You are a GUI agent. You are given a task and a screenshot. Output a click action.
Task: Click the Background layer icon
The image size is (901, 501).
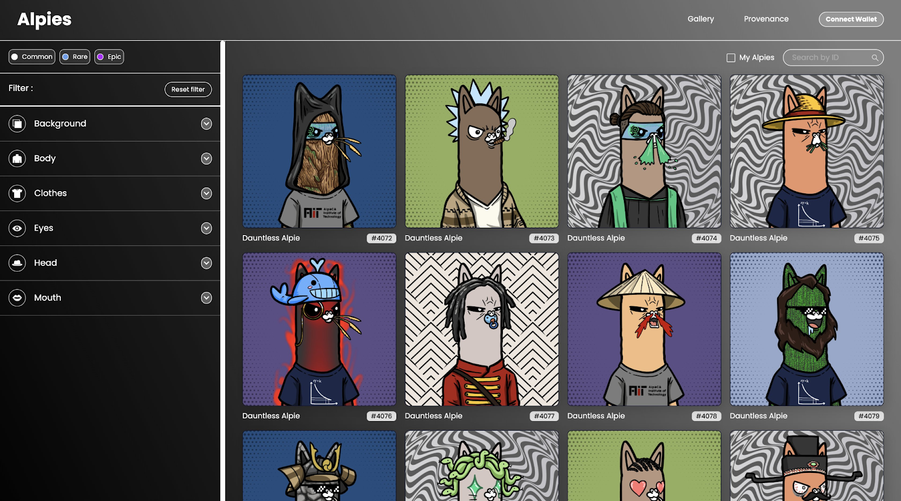pyautogui.click(x=17, y=124)
